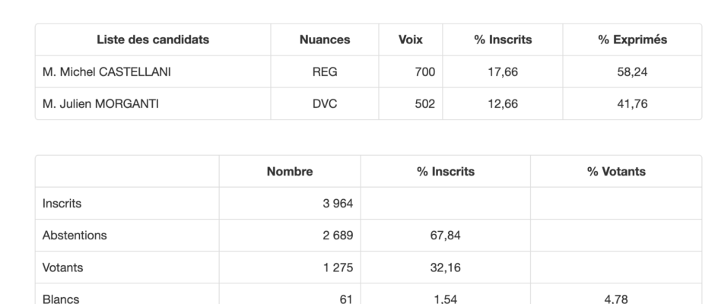Click the Blancs row label
Image resolution: width=715 pixels, height=304 pixels.
tap(61, 299)
